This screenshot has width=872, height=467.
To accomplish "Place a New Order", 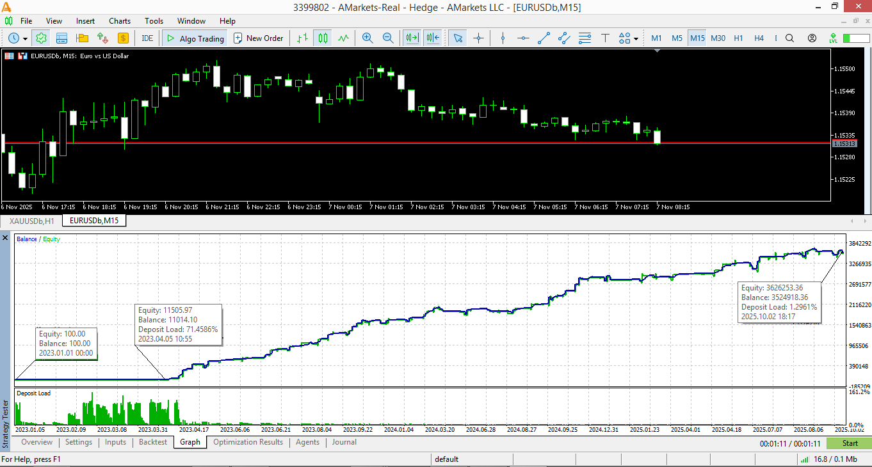I will (x=259, y=38).
